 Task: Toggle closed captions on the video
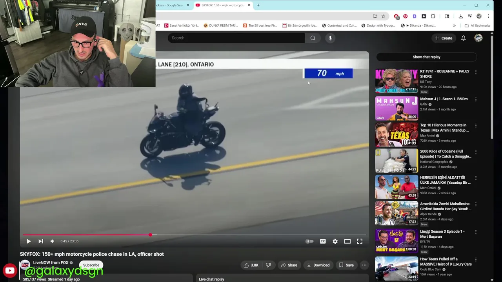323,241
